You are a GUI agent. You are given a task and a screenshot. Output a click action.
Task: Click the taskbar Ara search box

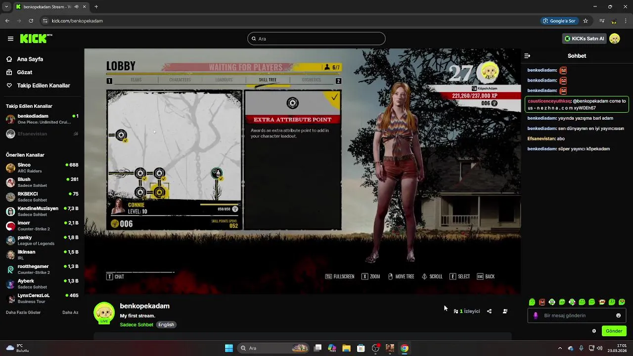[273, 348]
